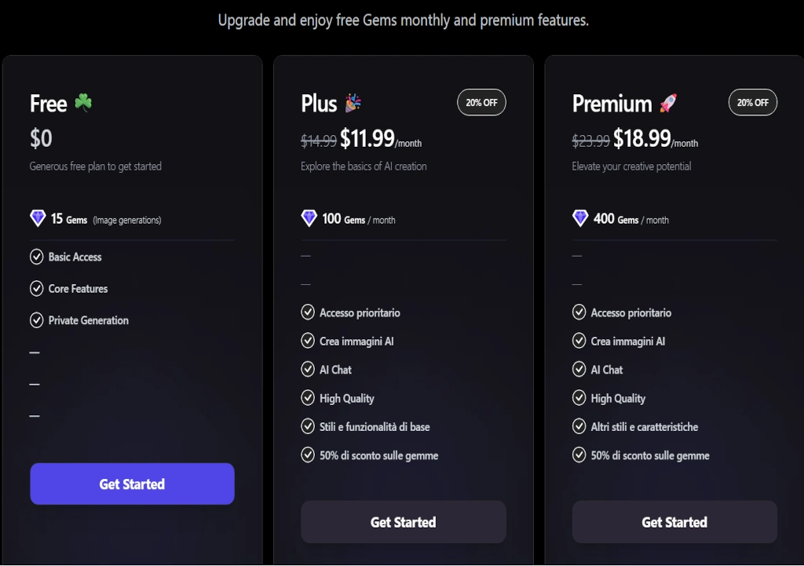This screenshot has height=566, width=804.
Task: Click the 20% OFF badge on Plus plan
Action: pos(481,102)
